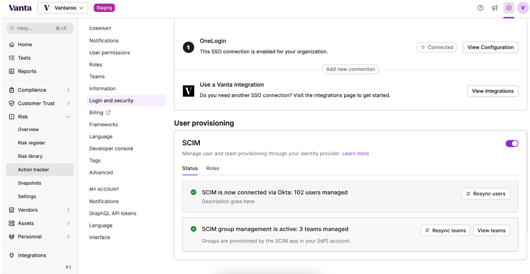Click the Staging environment badge
The height and width of the screenshot is (274, 530).
[104, 8]
